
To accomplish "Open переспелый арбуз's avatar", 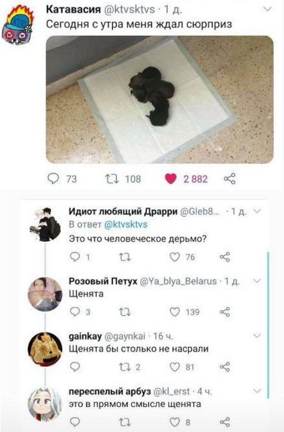I will pos(45,404).
